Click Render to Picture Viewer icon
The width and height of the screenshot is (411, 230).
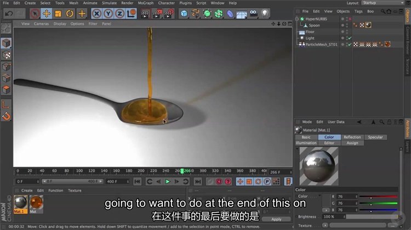pyautogui.click(x=157, y=13)
